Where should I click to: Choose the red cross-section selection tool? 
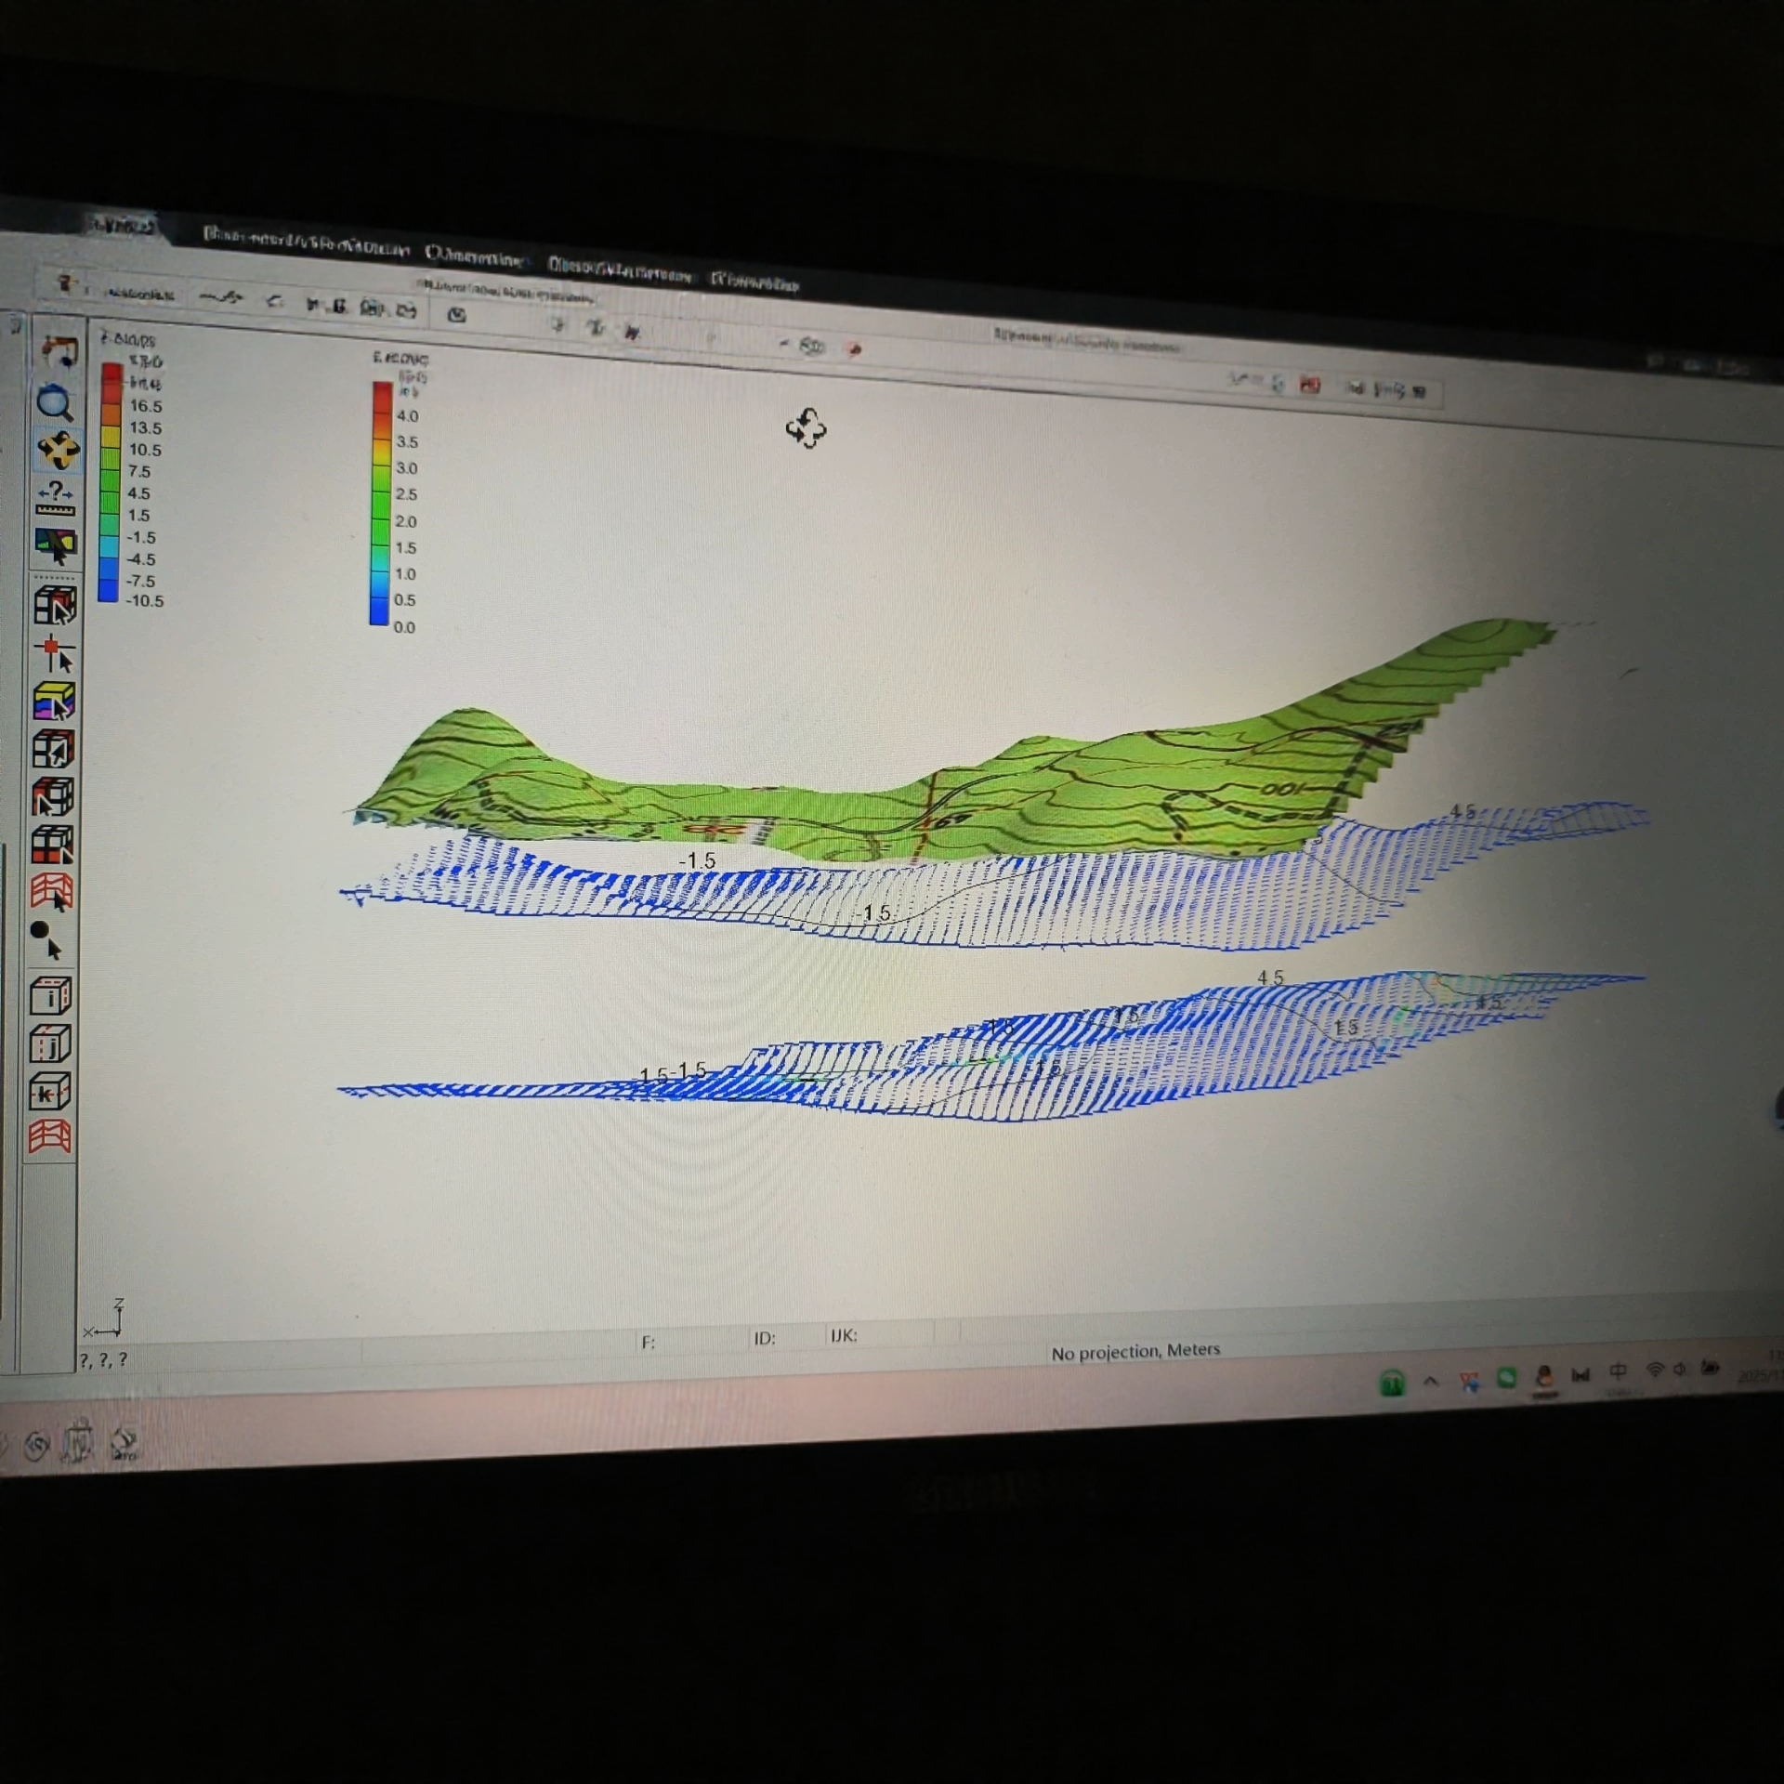click(x=52, y=892)
